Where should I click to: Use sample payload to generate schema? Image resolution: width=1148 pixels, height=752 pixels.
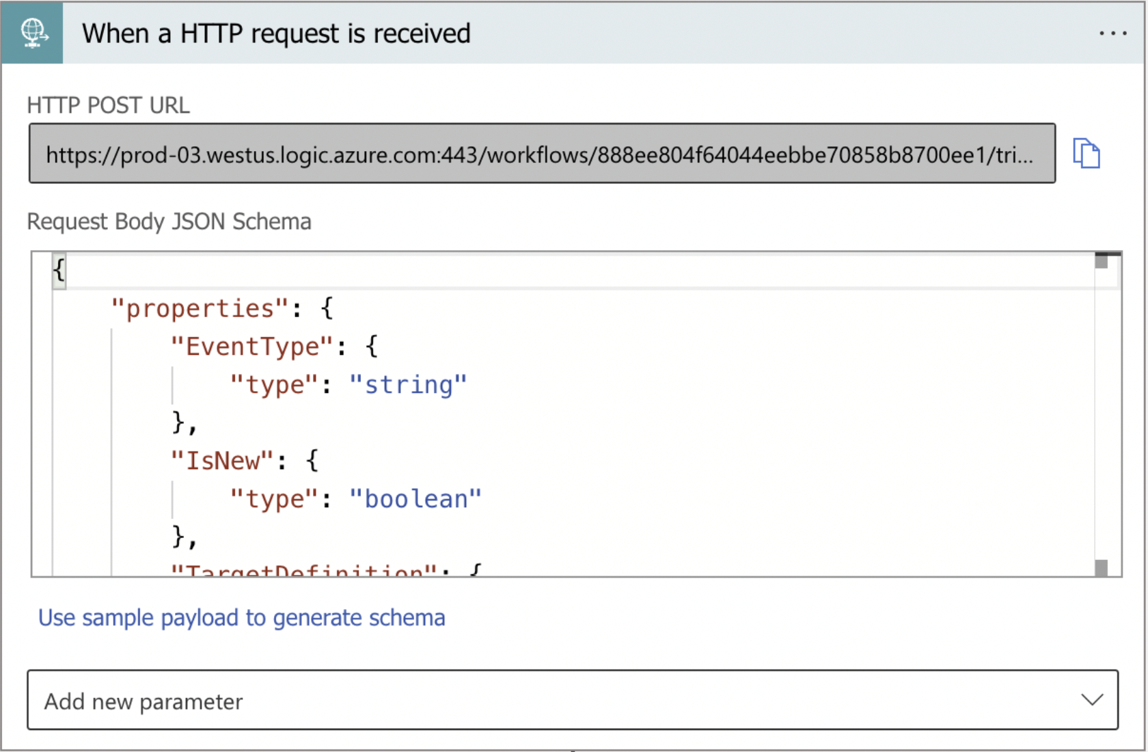241,618
